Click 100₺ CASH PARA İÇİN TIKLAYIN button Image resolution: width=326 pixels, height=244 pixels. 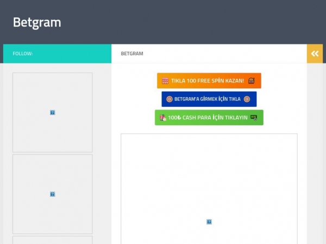tap(209, 118)
